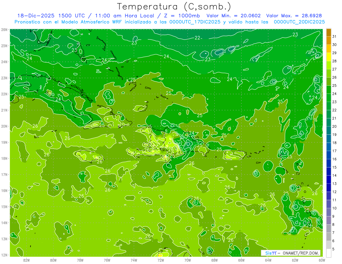
Task: Click the 72W longitude axis label
Action: tap(161, 260)
